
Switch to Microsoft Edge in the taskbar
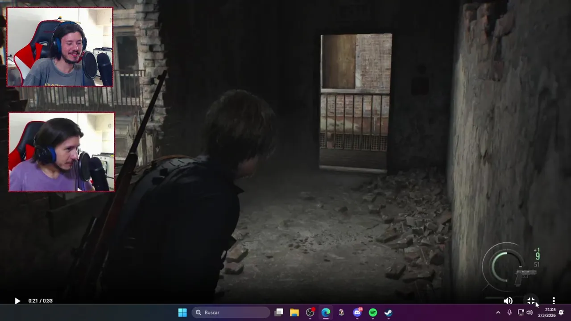pyautogui.click(x=326, y=313)
